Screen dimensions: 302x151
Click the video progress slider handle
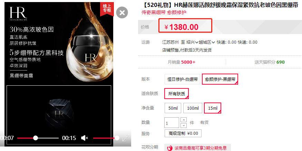coord(36,138)
